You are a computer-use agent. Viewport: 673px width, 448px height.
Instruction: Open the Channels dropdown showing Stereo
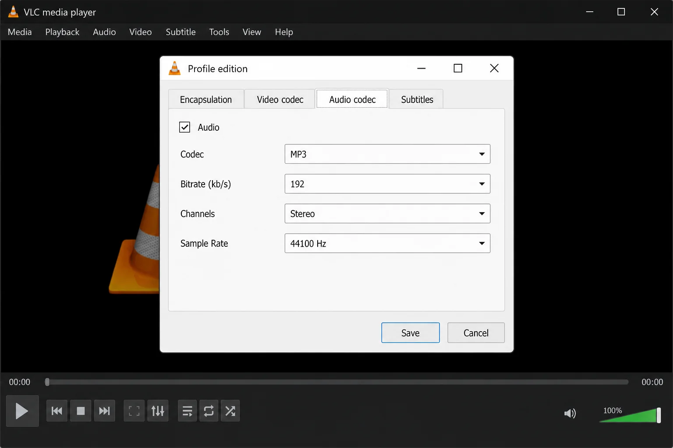coord(387,213)
